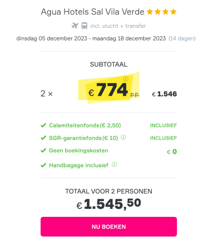Book now with NU BOEKEN button

click(109, 227)
